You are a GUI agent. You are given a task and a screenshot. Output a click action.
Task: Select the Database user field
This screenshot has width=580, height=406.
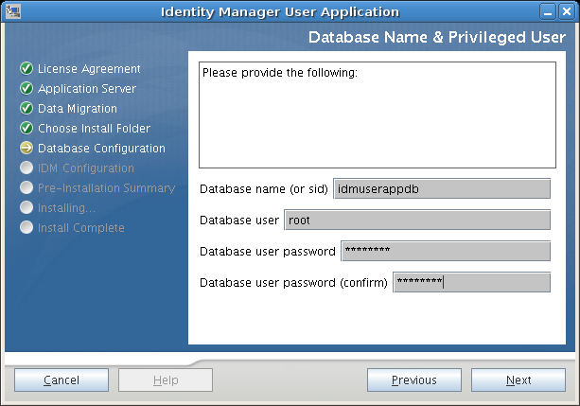point(417,221)
